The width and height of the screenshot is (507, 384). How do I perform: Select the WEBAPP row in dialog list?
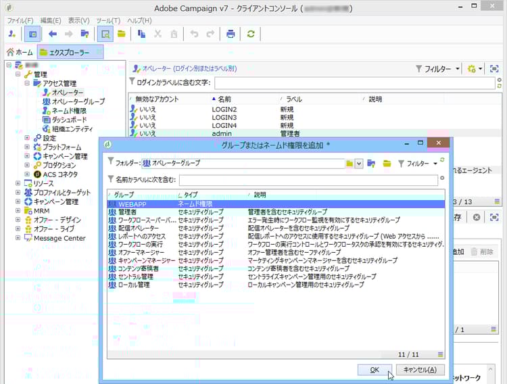276,204
